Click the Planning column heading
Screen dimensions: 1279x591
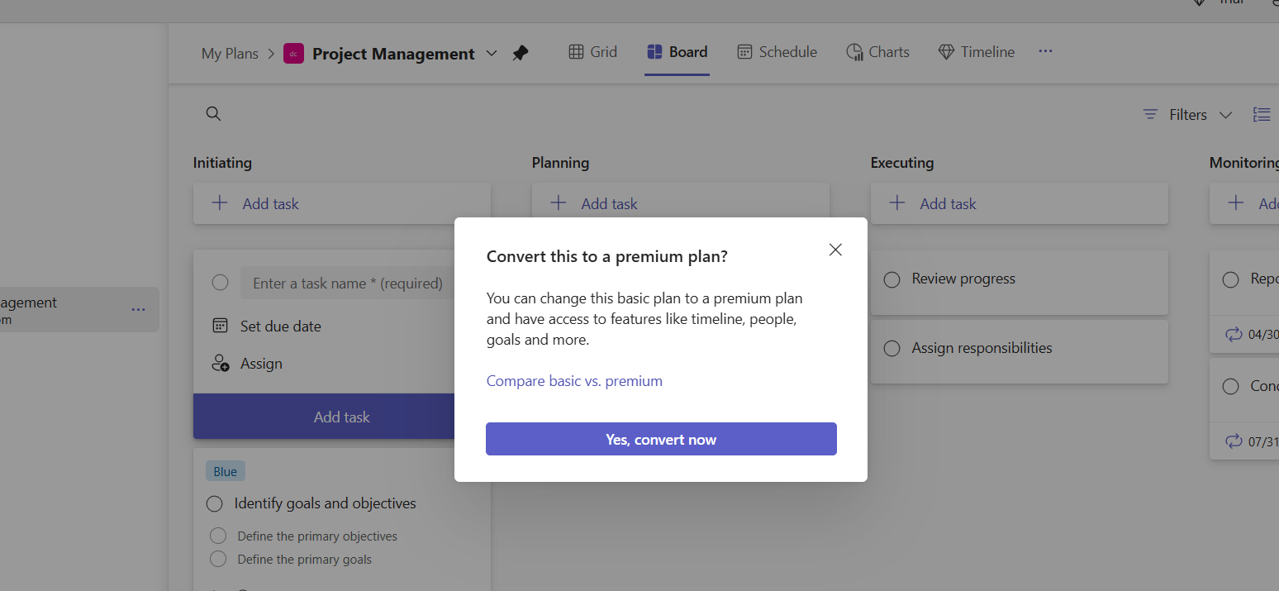560,163
